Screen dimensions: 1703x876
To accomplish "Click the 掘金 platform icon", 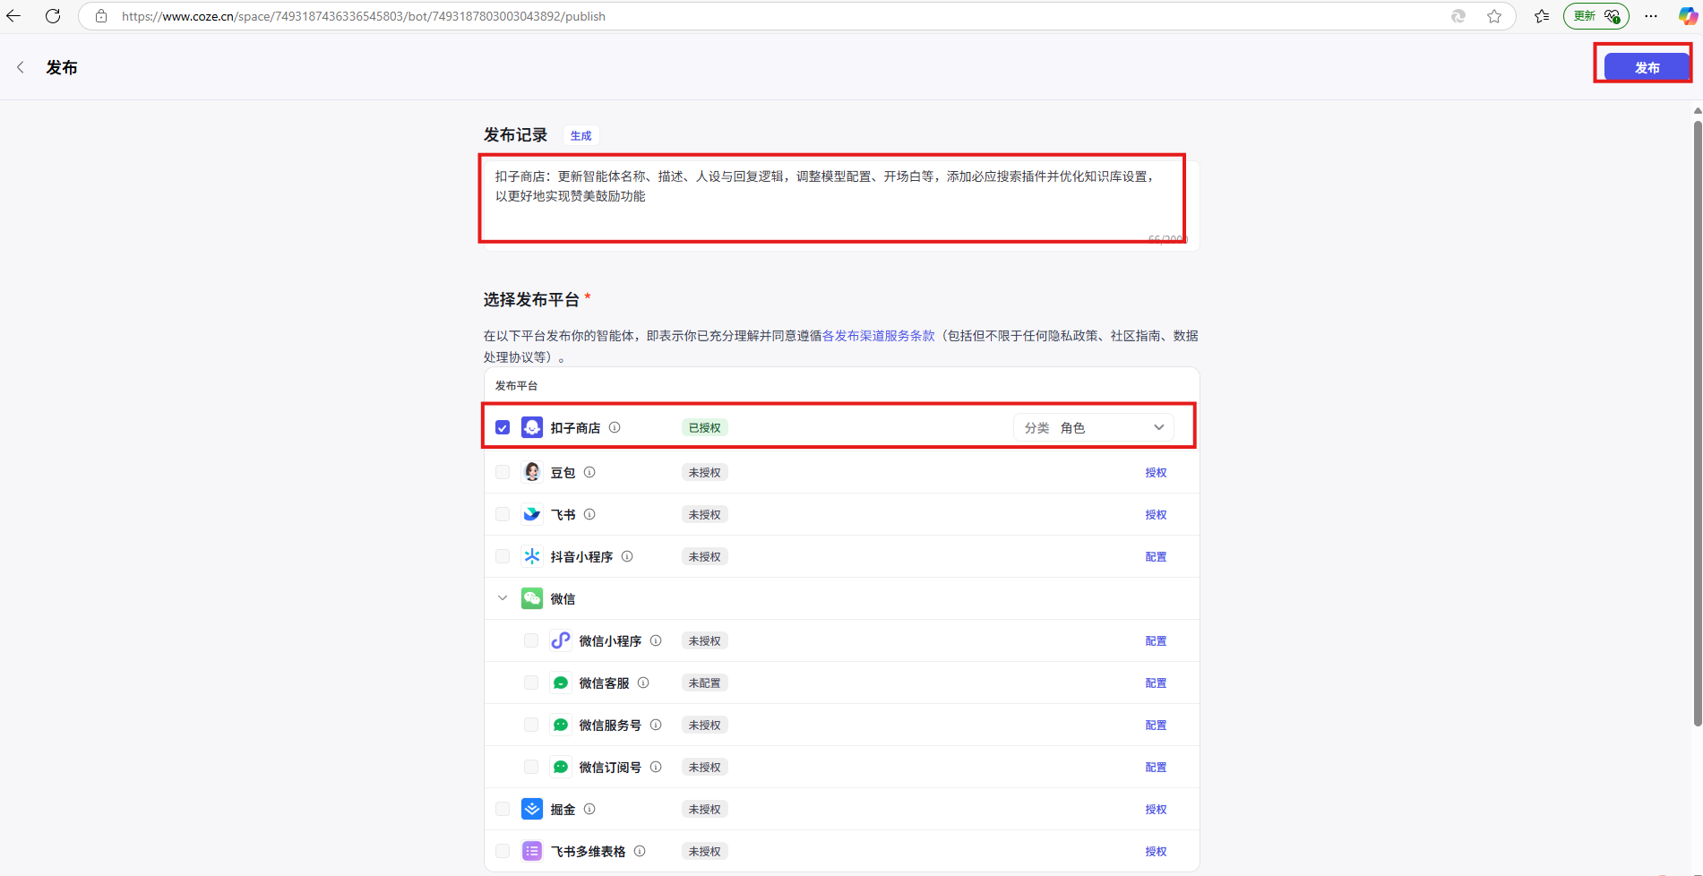I will (532, 809).
